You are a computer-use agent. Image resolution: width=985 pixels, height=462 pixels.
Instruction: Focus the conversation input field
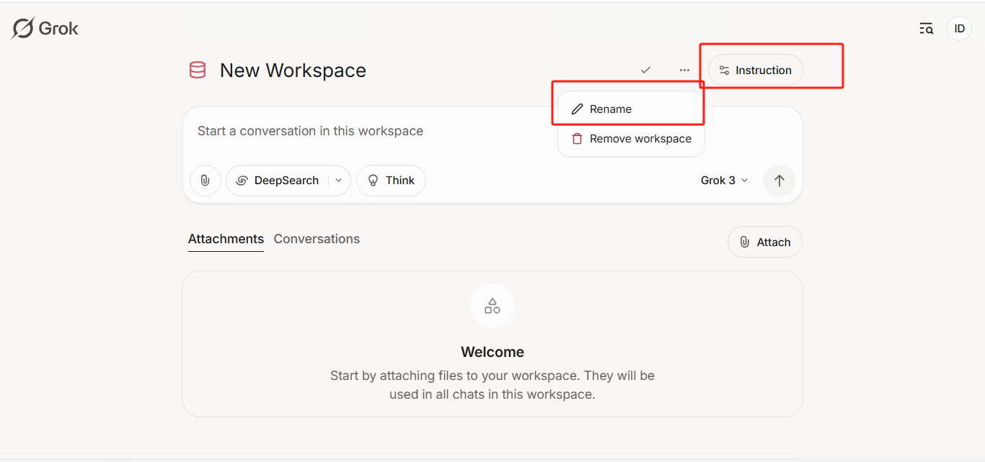pos(492,131)
